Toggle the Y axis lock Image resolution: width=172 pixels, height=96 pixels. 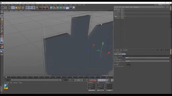pos(30,8)
